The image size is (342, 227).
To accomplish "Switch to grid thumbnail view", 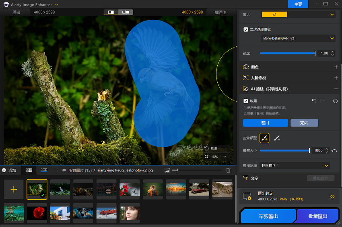I will (29, 170).
